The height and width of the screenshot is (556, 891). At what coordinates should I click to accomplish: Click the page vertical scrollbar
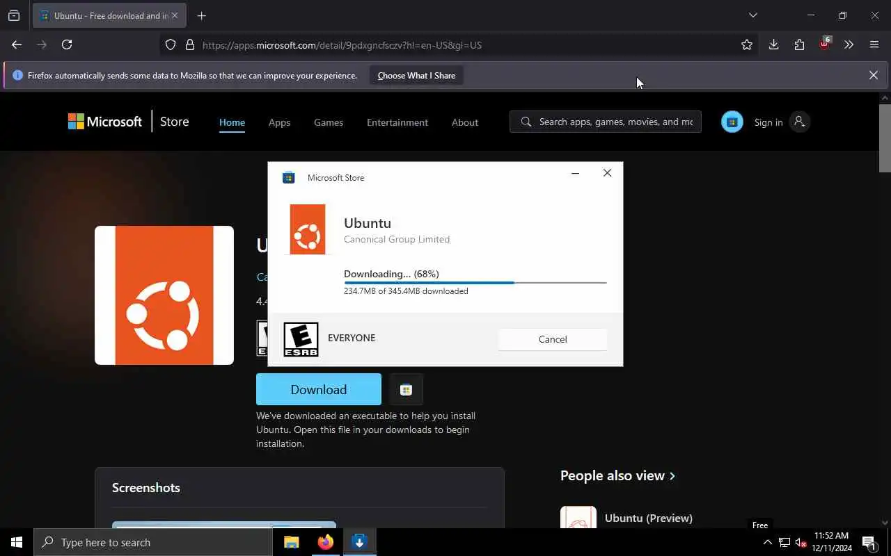(x=885, y=138)
